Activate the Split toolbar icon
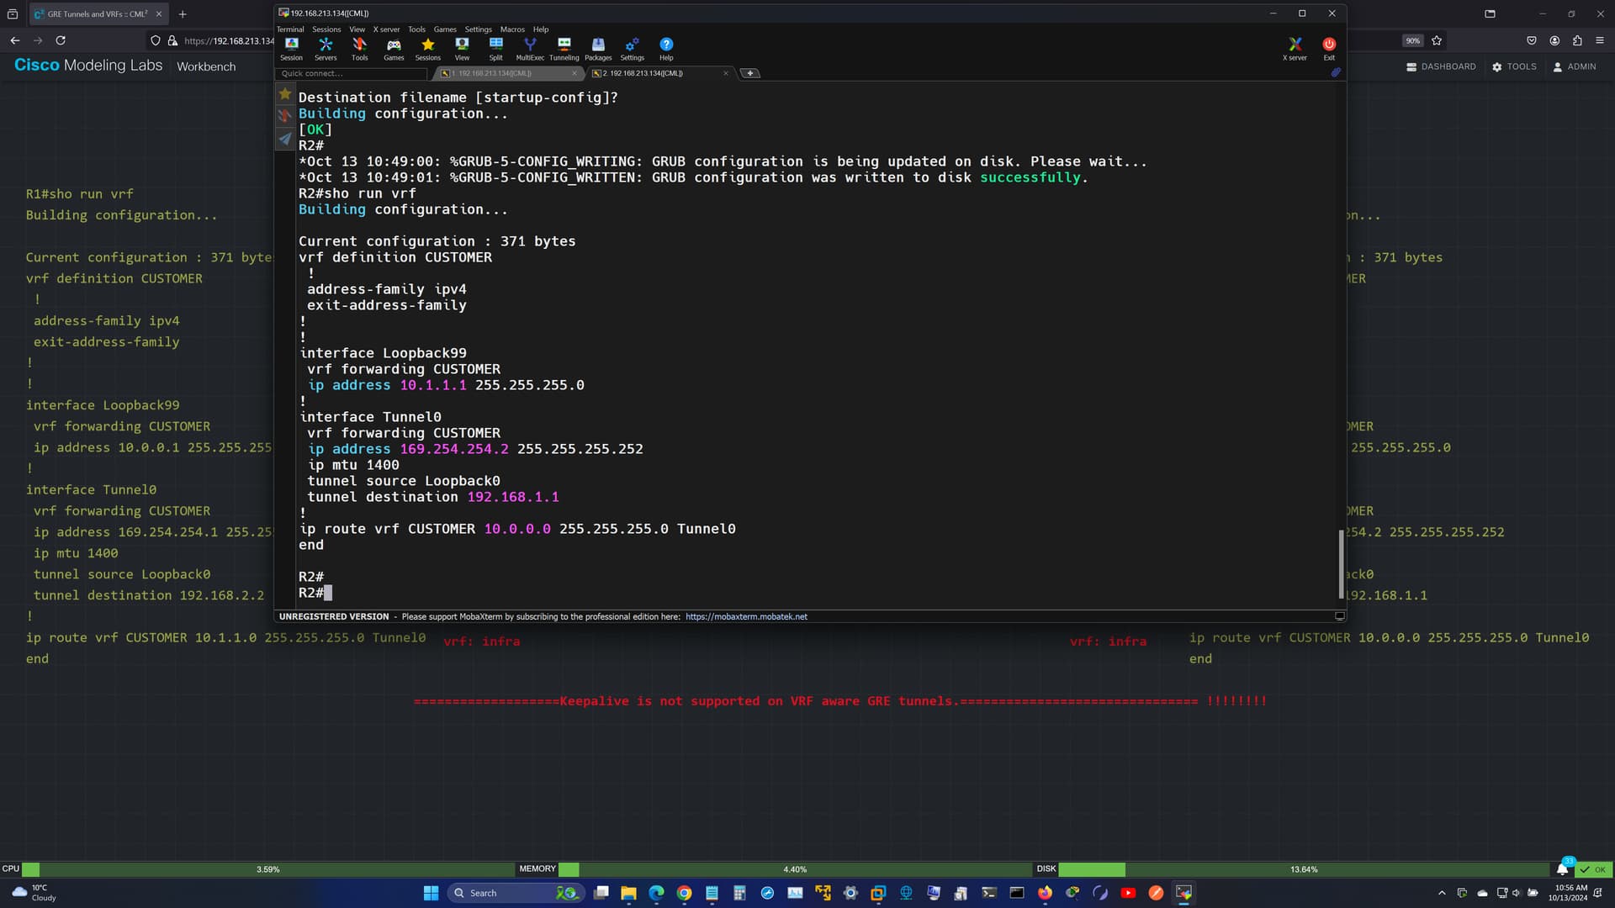 tap(495, 49)
